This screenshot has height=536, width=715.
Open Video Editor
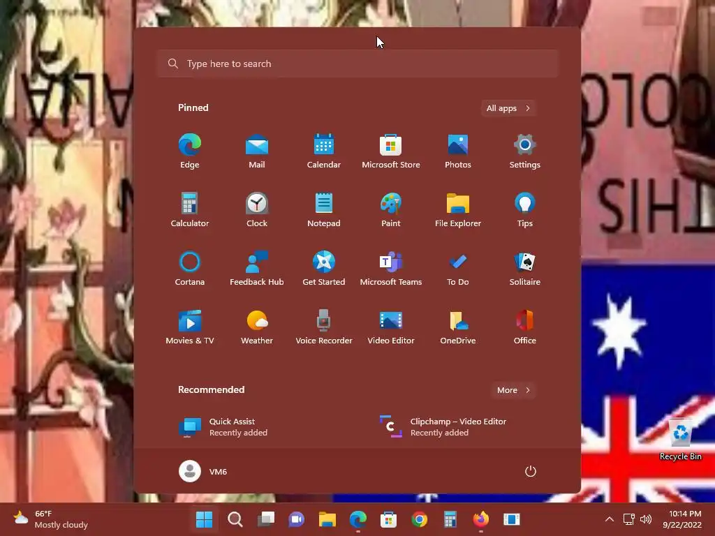click(391, 327)
